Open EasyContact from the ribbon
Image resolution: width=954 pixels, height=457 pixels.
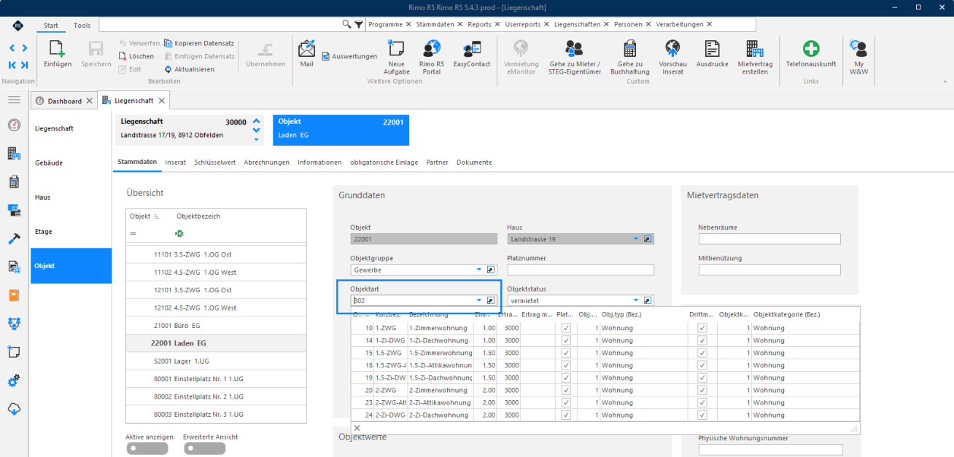472,49
